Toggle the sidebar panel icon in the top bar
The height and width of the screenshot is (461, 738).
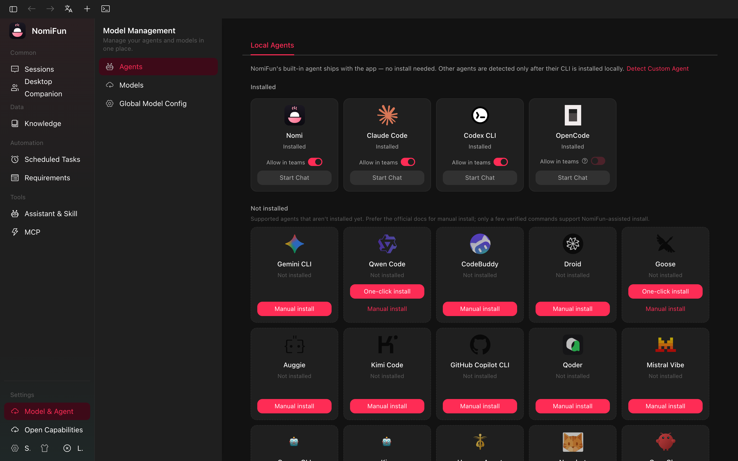pyautogui.click(x=13, y=9)
